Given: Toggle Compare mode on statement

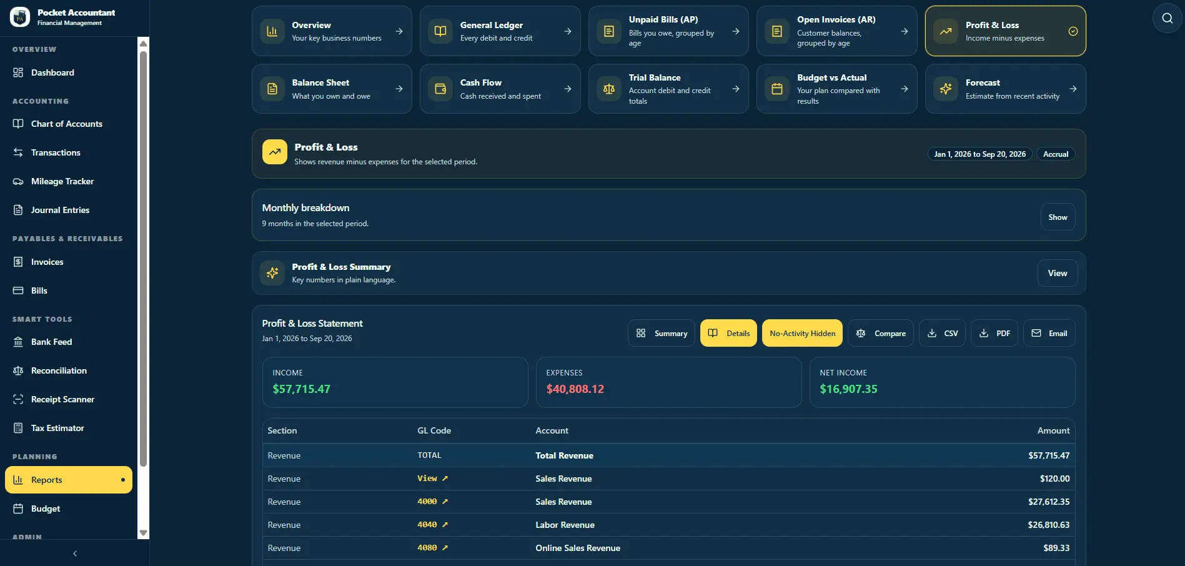Looking at the screenshot, I should [x=881, y=333].
